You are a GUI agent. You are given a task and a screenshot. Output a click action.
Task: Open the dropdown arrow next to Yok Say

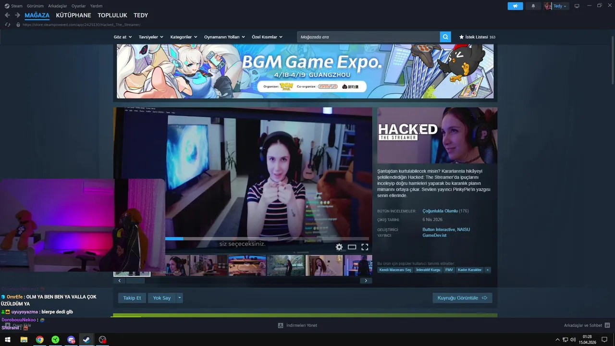coord(180,298)
